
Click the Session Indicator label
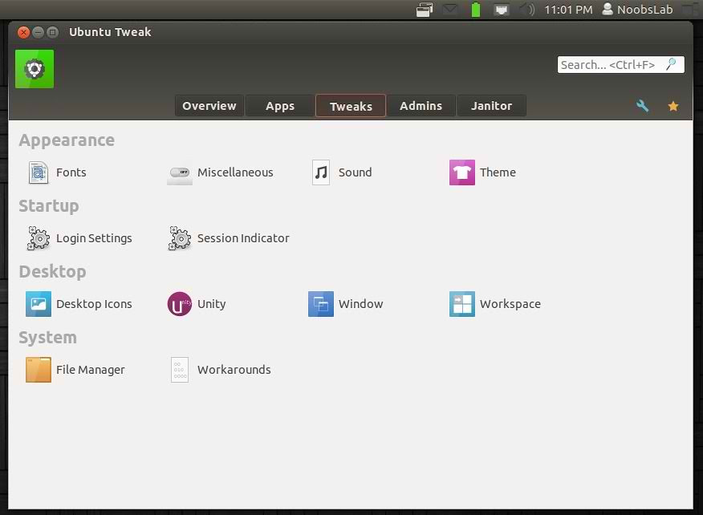tap(243, 238)
